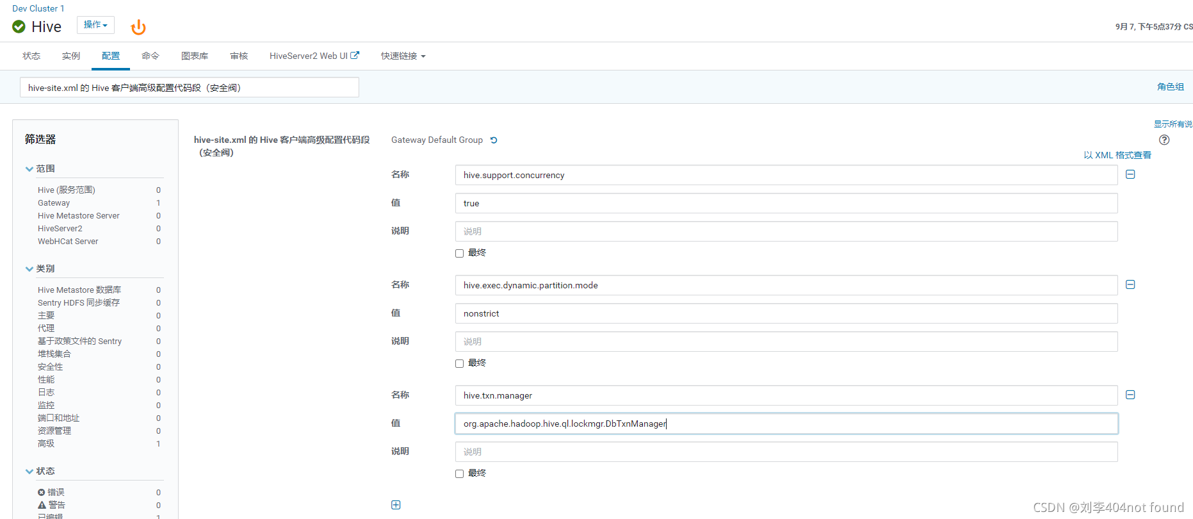Filter by 基于政策文件的 Sentry category
The width and height of the screenshot is (1193, 519).
(79, 341)
